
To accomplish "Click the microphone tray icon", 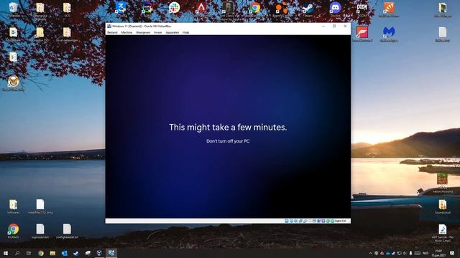I will pos(410,253).
